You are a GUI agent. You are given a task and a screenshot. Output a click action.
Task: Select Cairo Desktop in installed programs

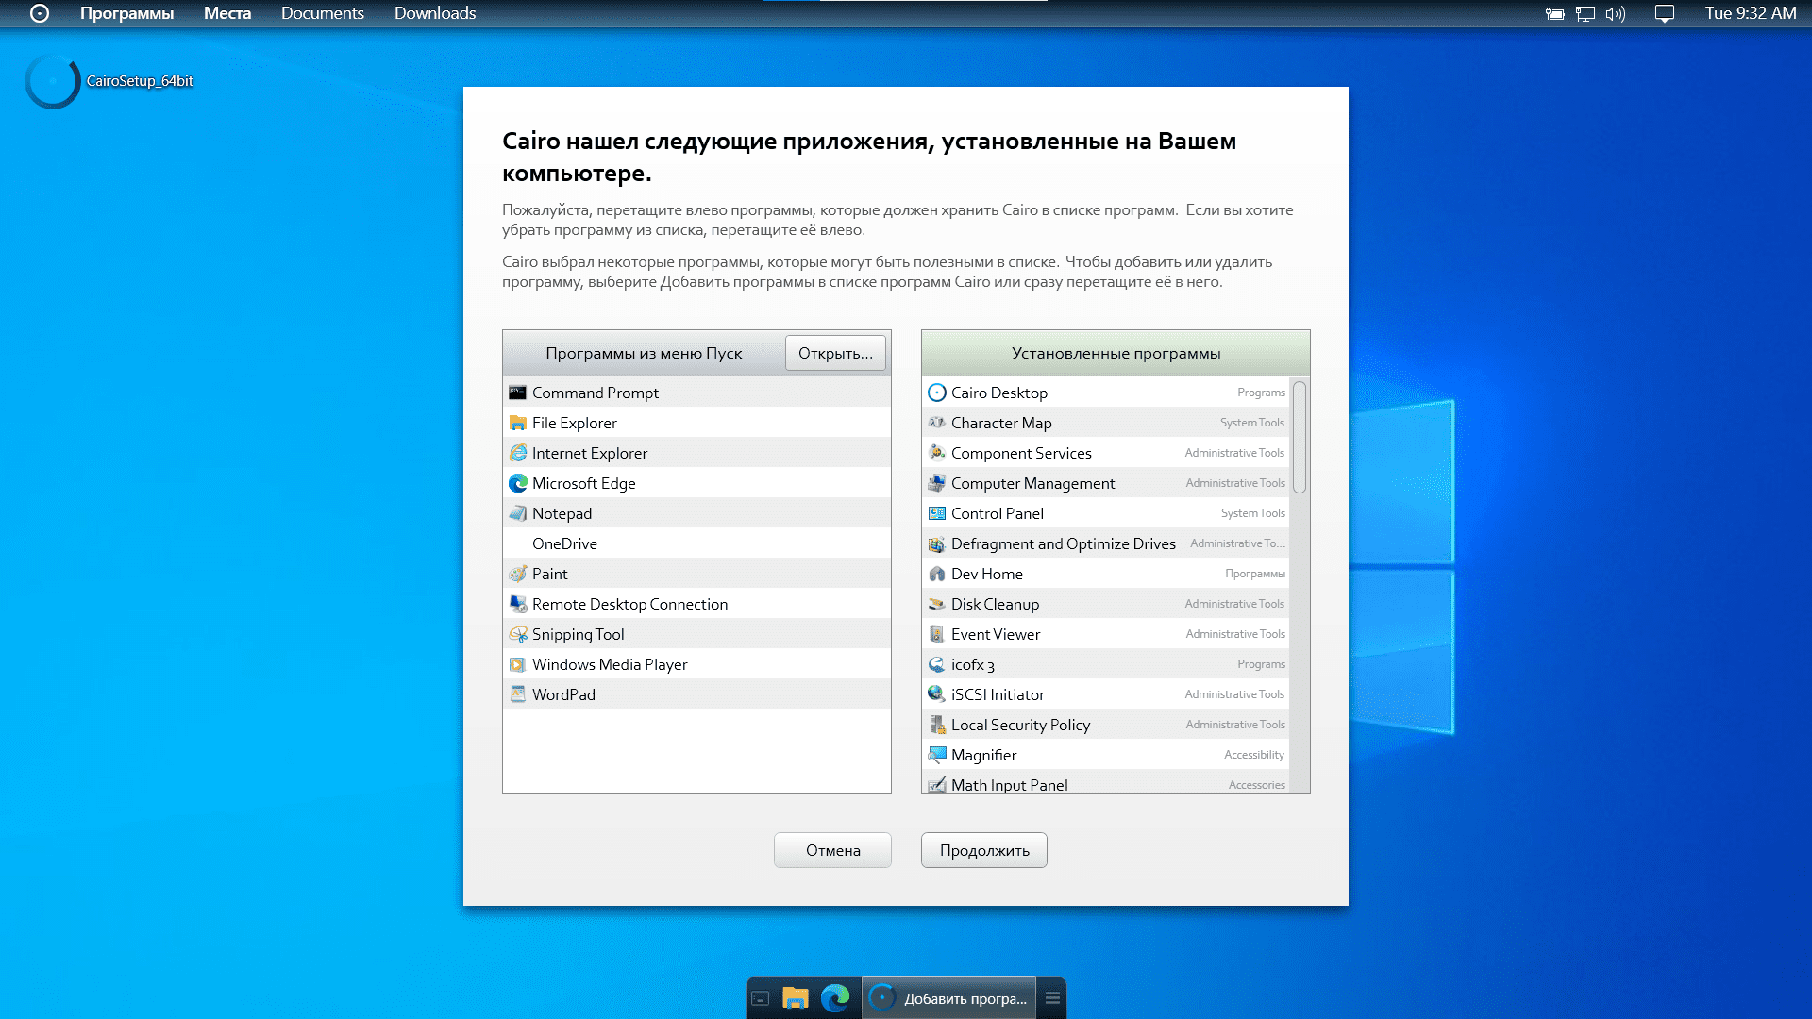(998, 393)
